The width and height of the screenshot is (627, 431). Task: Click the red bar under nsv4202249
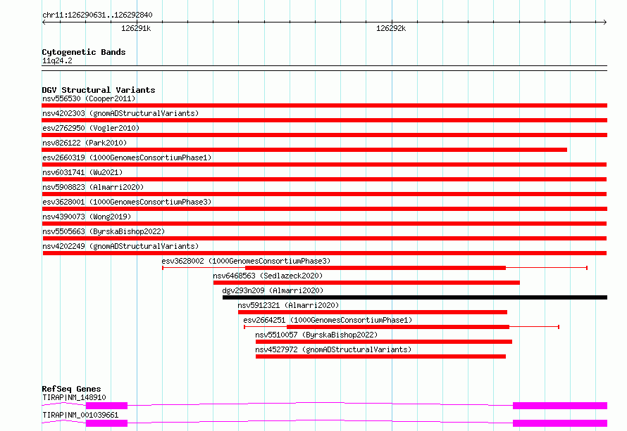[325, 253]
